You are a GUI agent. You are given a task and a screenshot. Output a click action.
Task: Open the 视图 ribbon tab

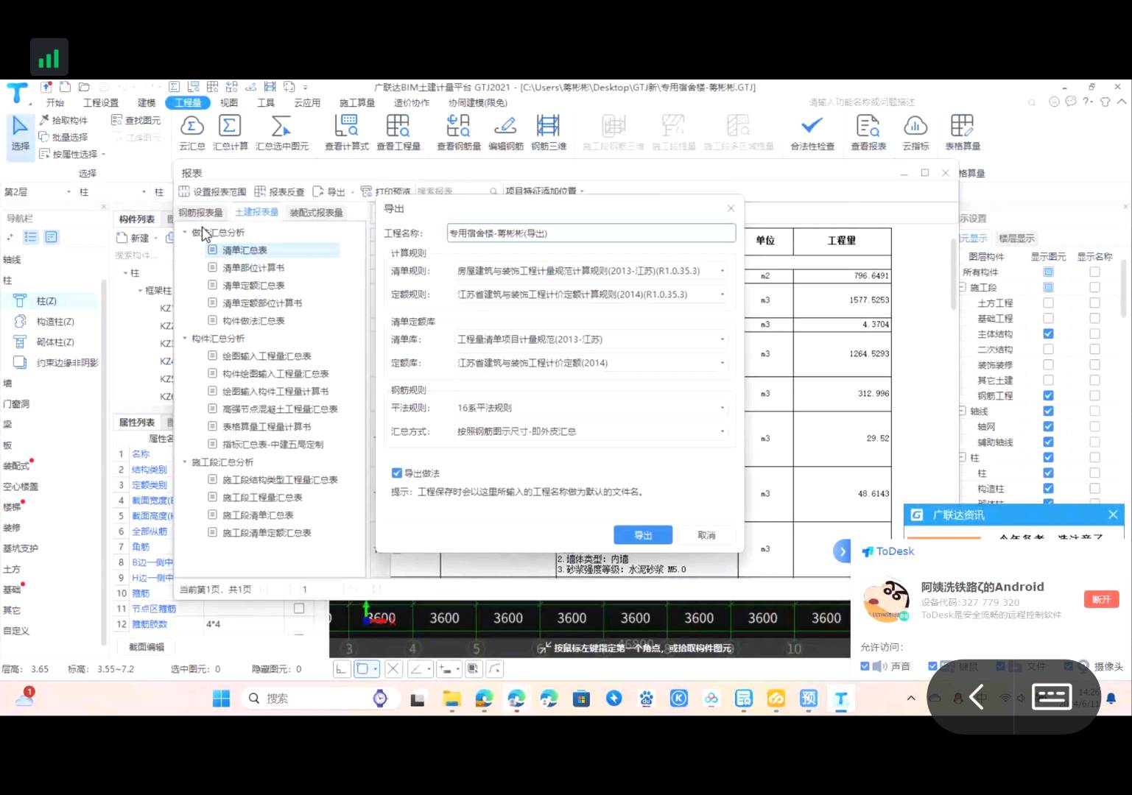[229, 102]
